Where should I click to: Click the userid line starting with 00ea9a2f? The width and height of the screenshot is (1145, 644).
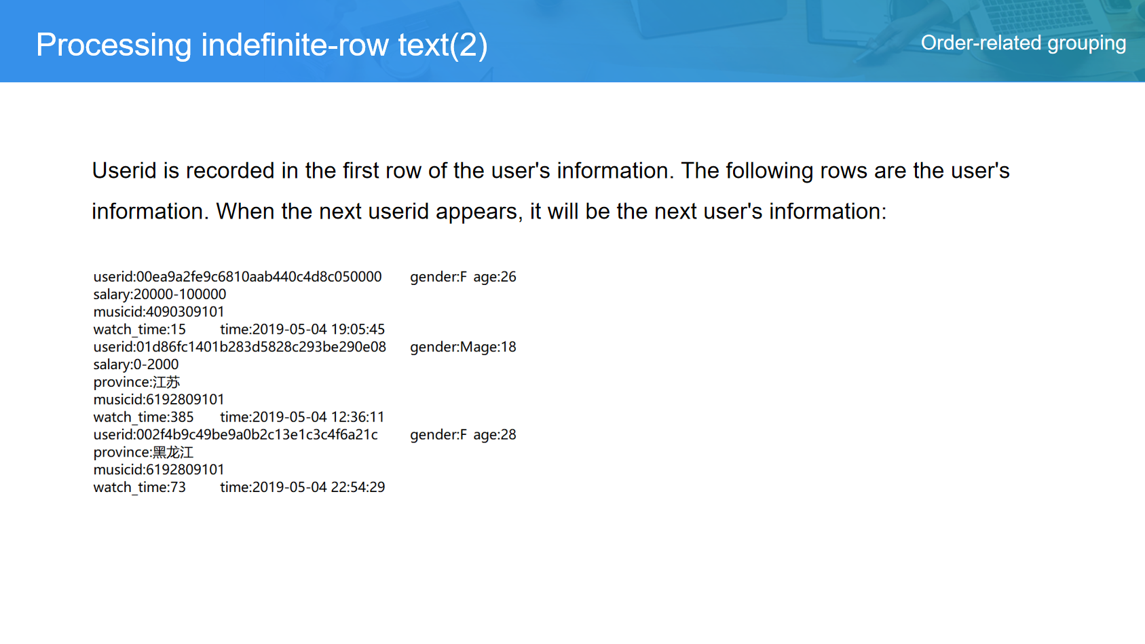(238, 277)
